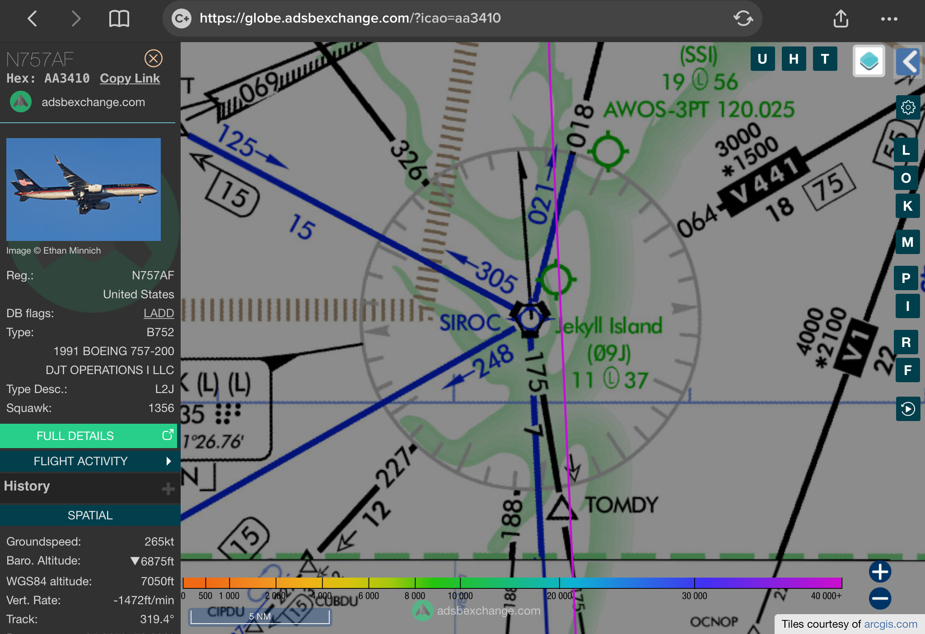Open the browser more options menu
The image size is (925, 634).
pos(889,19)
